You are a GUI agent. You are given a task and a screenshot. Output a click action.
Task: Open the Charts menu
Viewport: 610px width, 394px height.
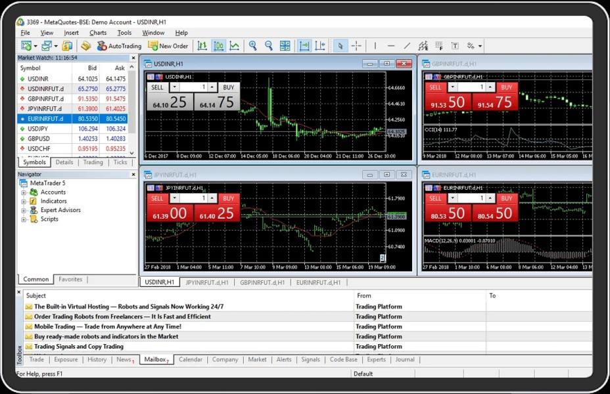click(x=98, y=33)
